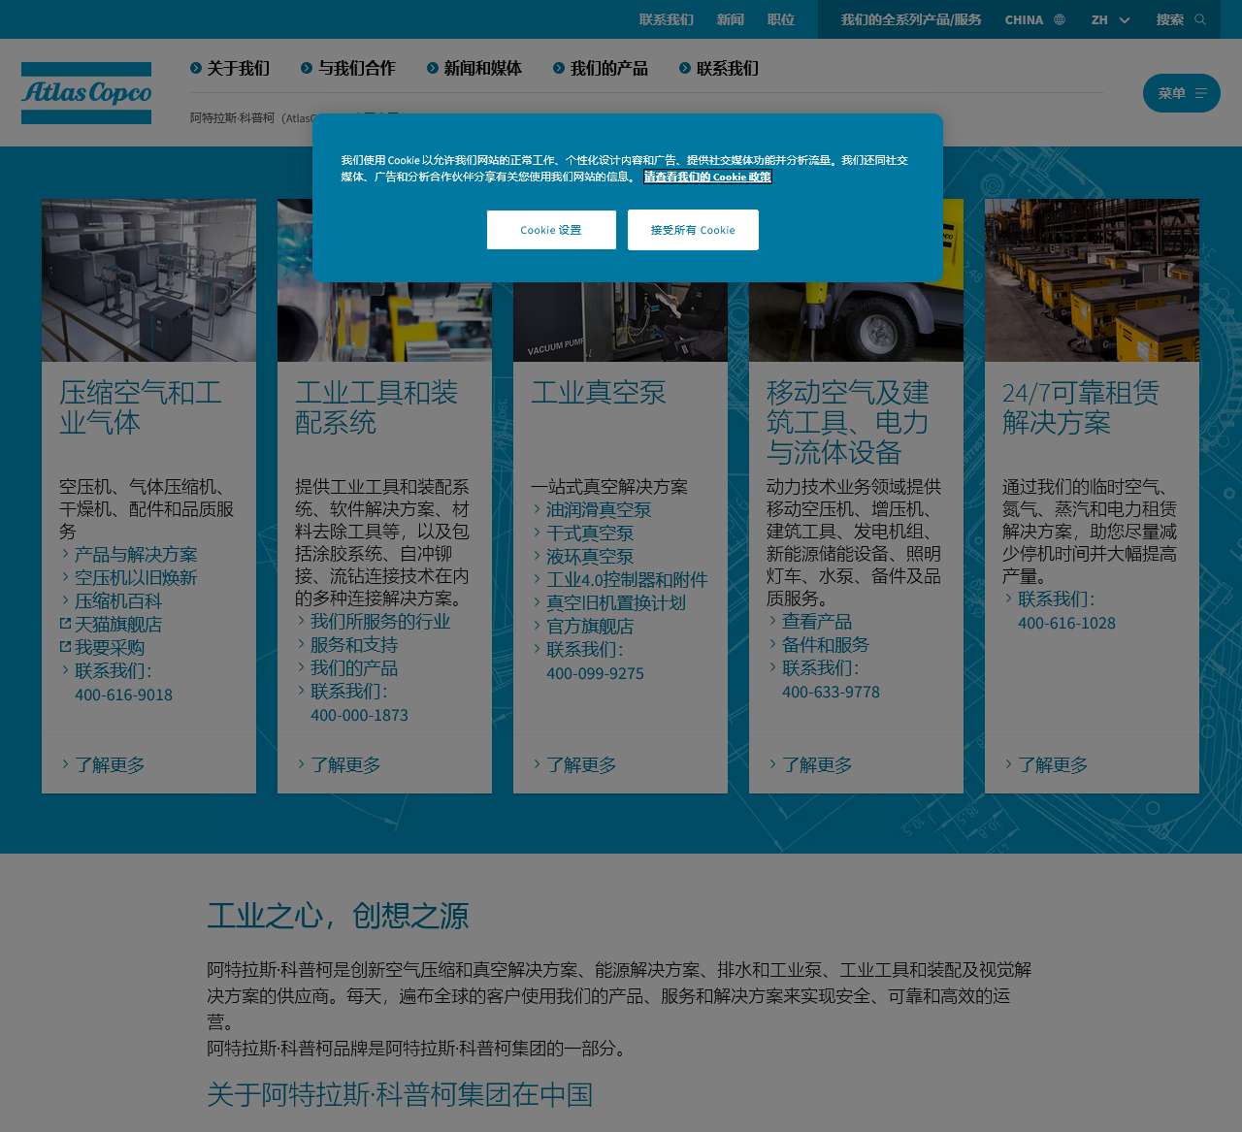Expand the ZH language dropdown
The image size is (1242, 1132).
(x=1110, y=19)
